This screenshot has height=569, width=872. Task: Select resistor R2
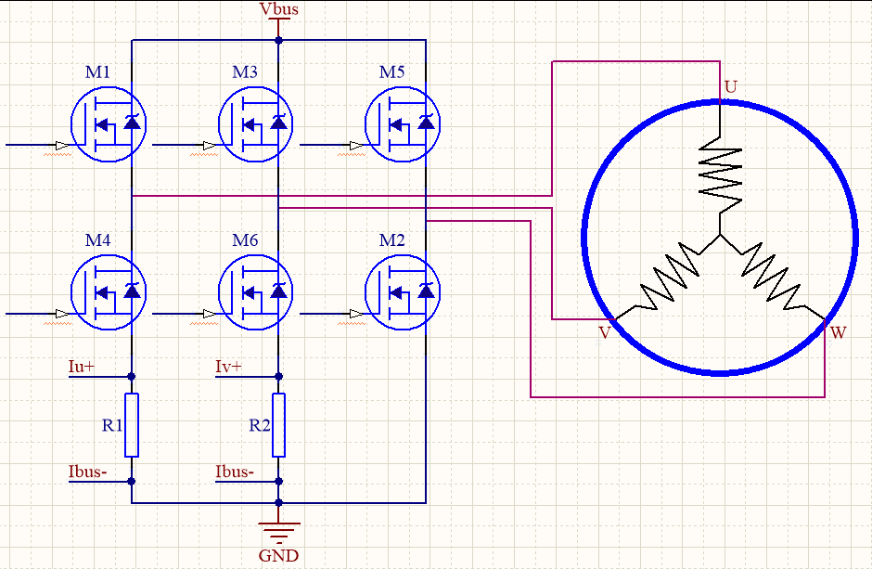click(x=278, y=425)
